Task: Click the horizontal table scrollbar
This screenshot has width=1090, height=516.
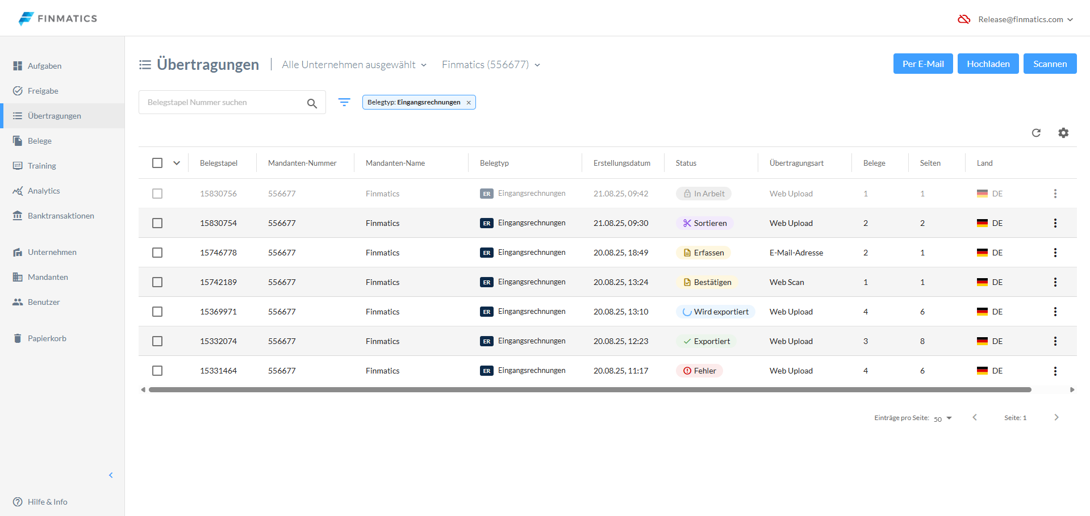Action: [590, 390]
